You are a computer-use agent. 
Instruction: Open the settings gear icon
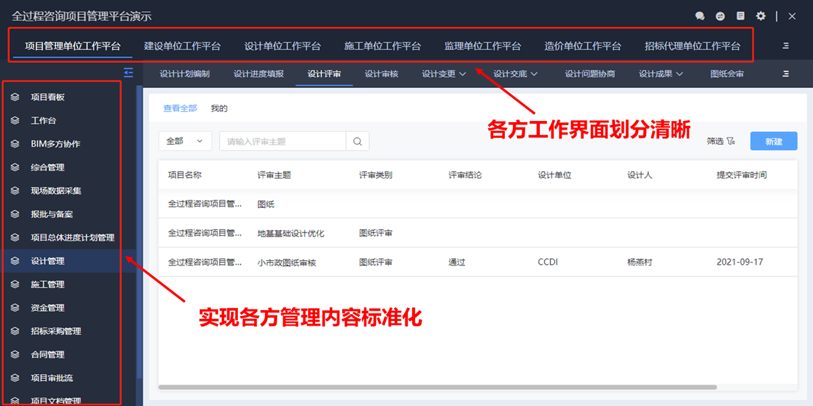pos(761,16)
